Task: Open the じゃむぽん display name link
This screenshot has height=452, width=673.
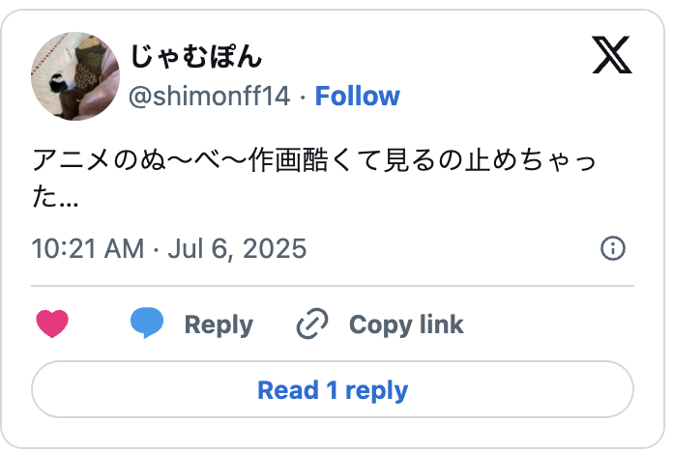Action: 195,57
